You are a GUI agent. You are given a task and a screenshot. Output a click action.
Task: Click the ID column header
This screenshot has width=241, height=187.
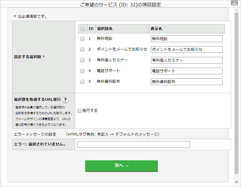[x=91, y=29]
